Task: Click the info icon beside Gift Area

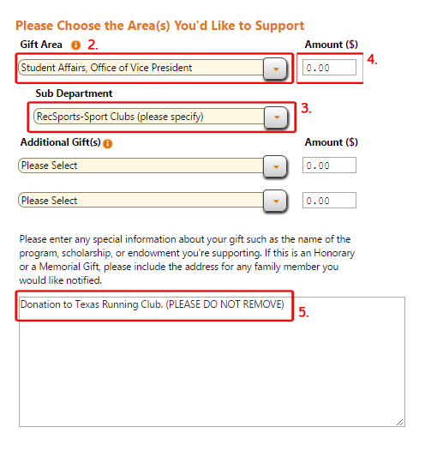Action: [x=75, y=45]
